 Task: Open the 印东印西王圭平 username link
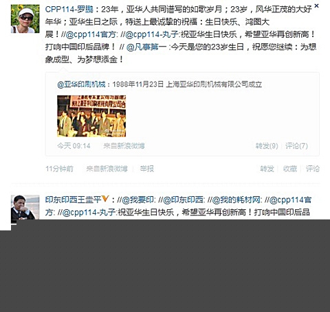coord(73,200)
